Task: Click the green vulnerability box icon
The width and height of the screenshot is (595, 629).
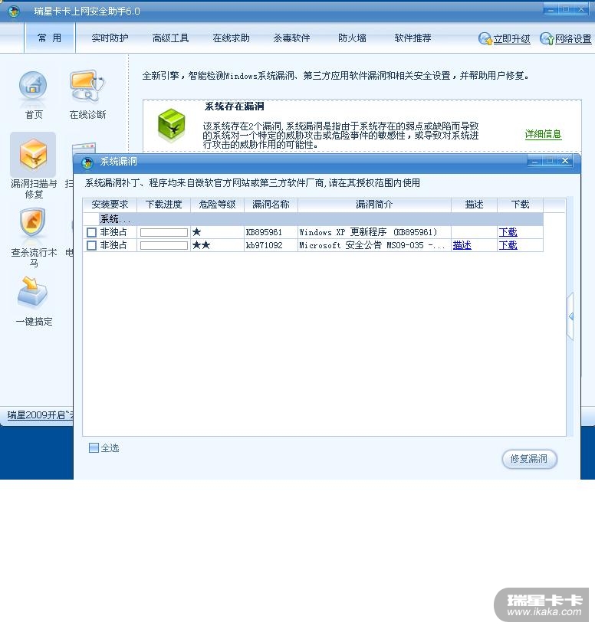Action: 172,126
